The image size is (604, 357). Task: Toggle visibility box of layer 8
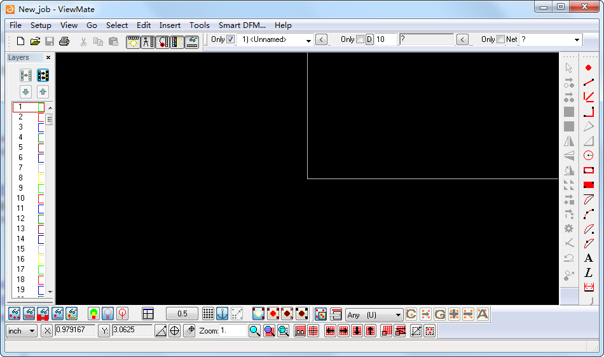point(41,178)
